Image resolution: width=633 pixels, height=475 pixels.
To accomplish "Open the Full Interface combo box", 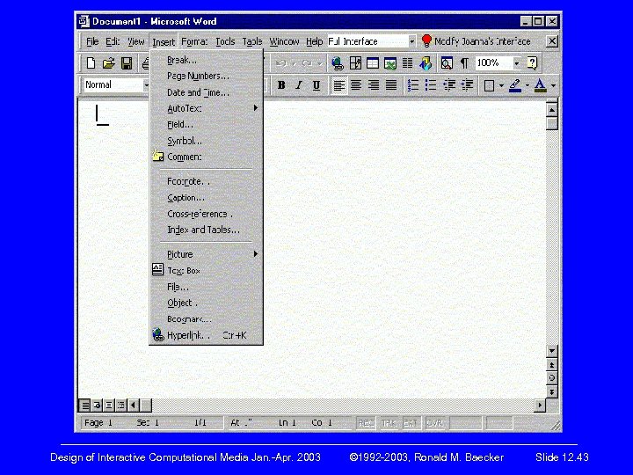I will [371, 41].
